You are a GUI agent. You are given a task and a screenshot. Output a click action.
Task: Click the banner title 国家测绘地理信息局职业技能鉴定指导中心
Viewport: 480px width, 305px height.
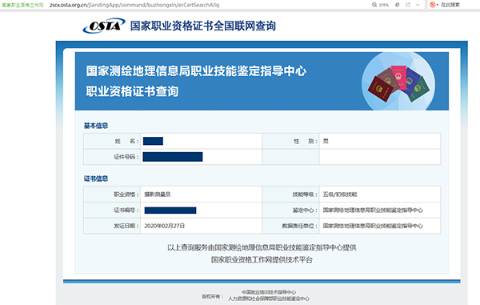click(196, 71)
